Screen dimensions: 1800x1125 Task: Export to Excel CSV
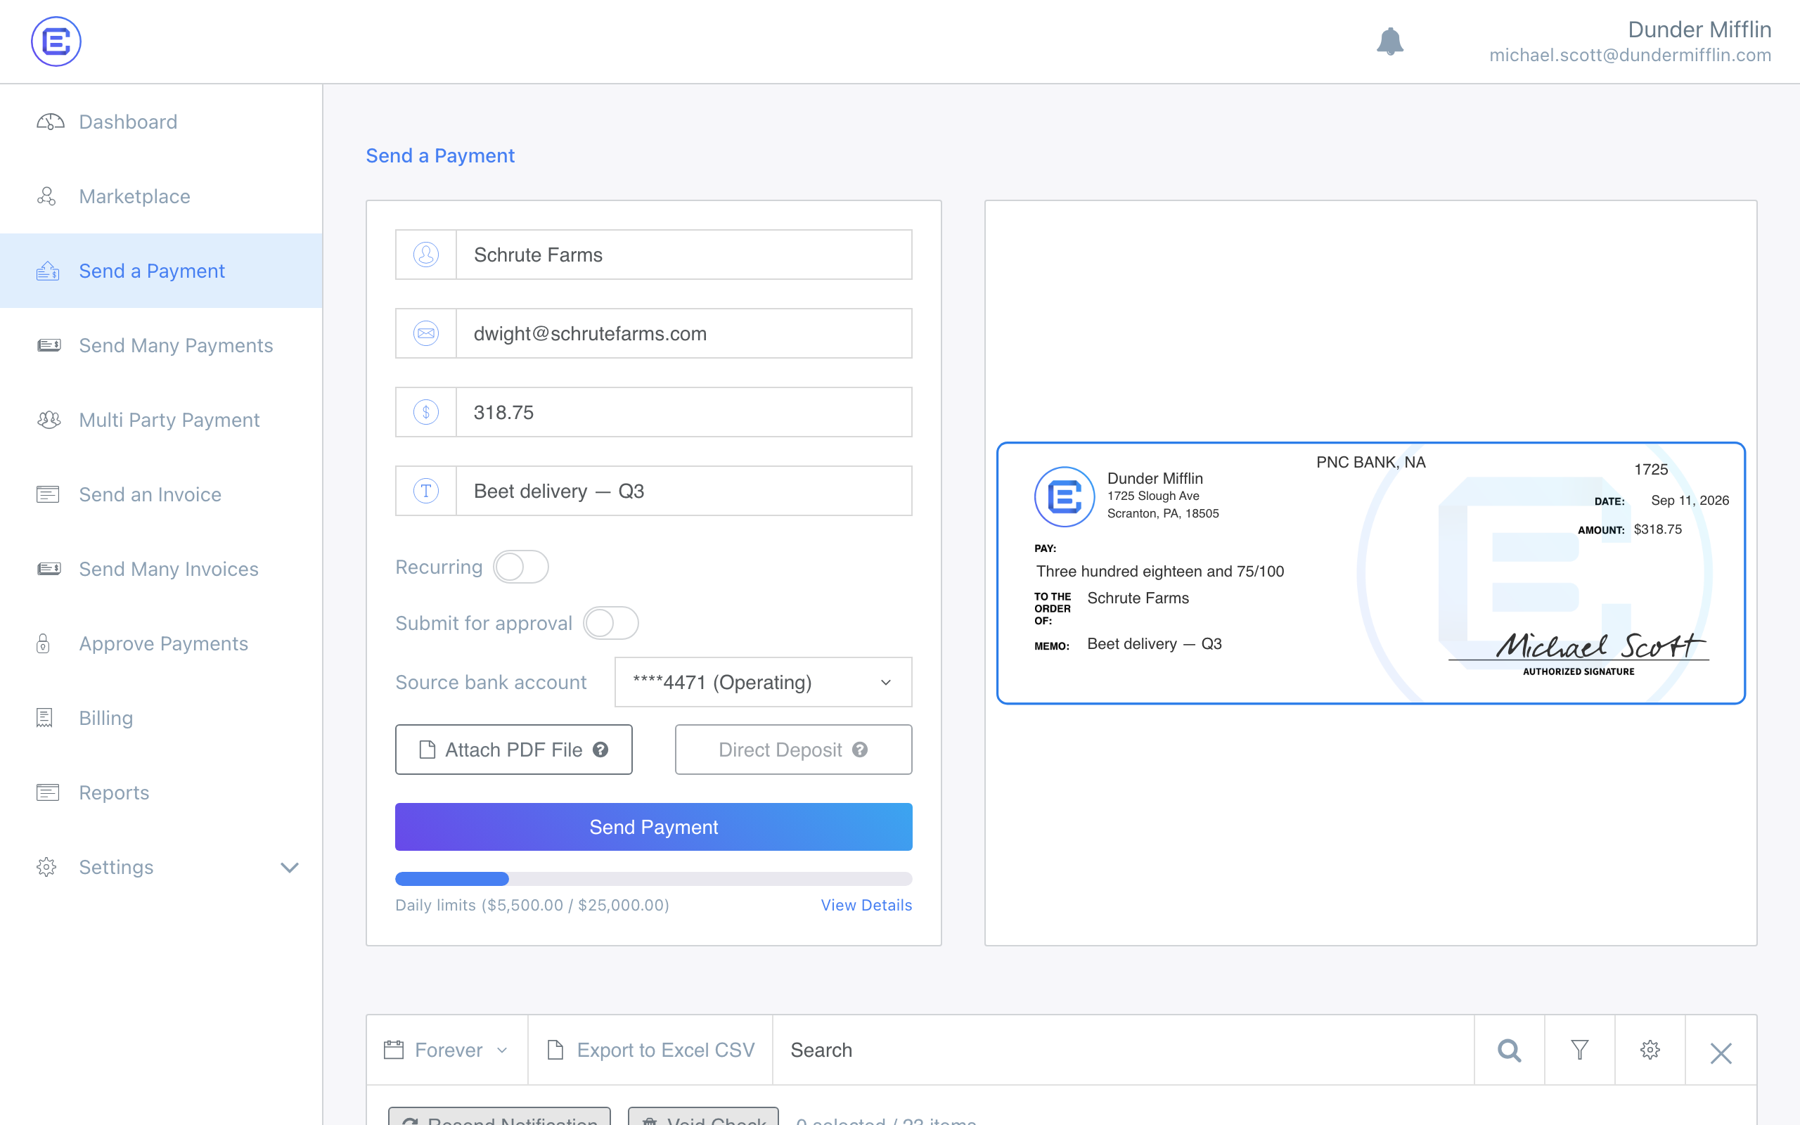point(650,1050)
